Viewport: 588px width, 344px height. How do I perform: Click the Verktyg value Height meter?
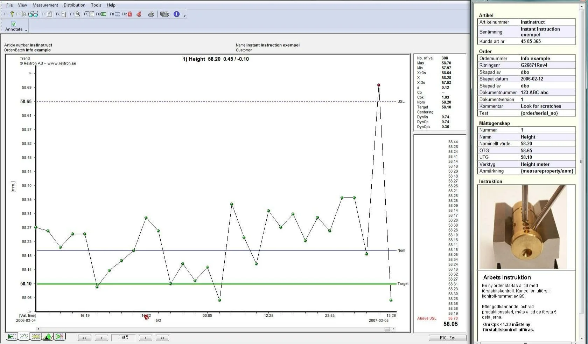click(535, 164)
